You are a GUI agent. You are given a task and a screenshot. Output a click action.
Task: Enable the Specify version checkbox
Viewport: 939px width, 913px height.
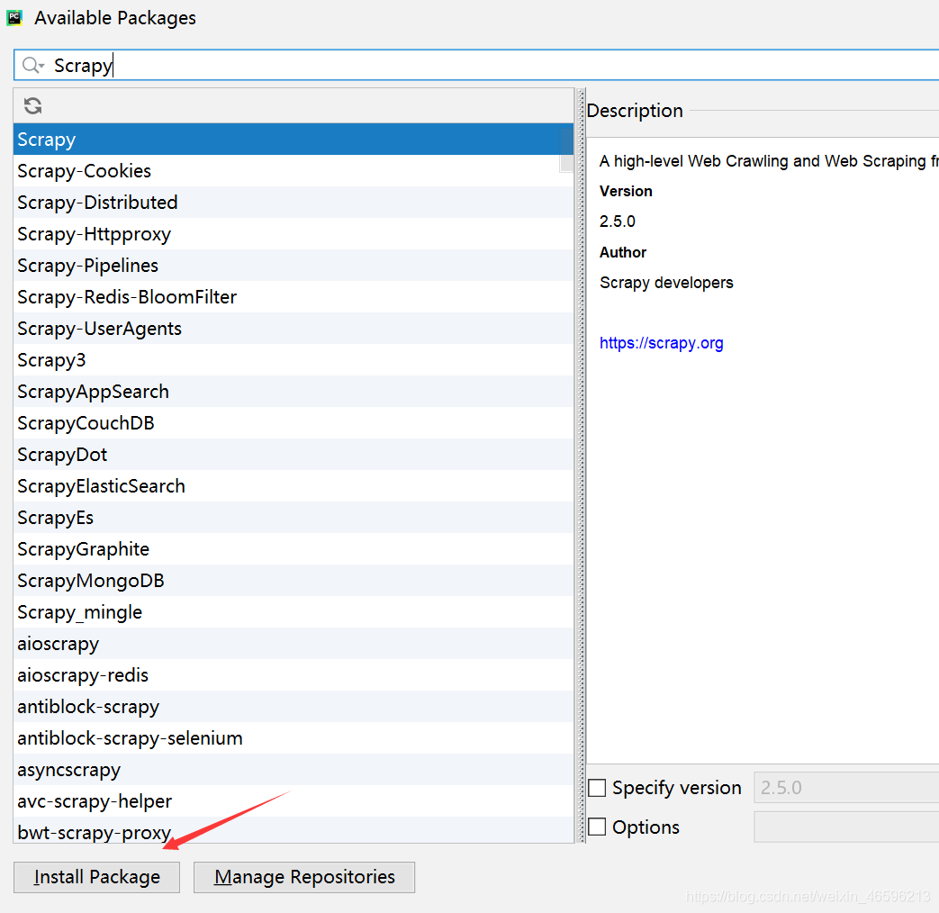[x=597, y=788]
